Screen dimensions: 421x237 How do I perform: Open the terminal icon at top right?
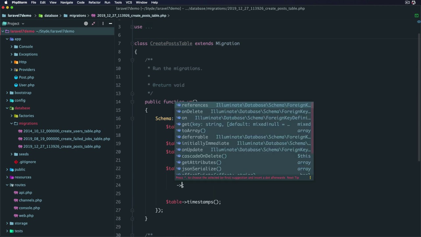(416, 15)
